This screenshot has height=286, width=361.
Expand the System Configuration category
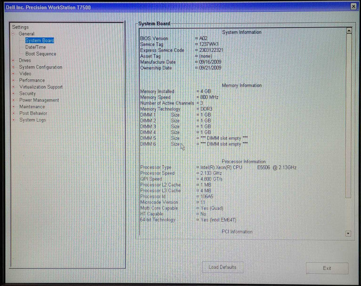(x=14, y=67)
